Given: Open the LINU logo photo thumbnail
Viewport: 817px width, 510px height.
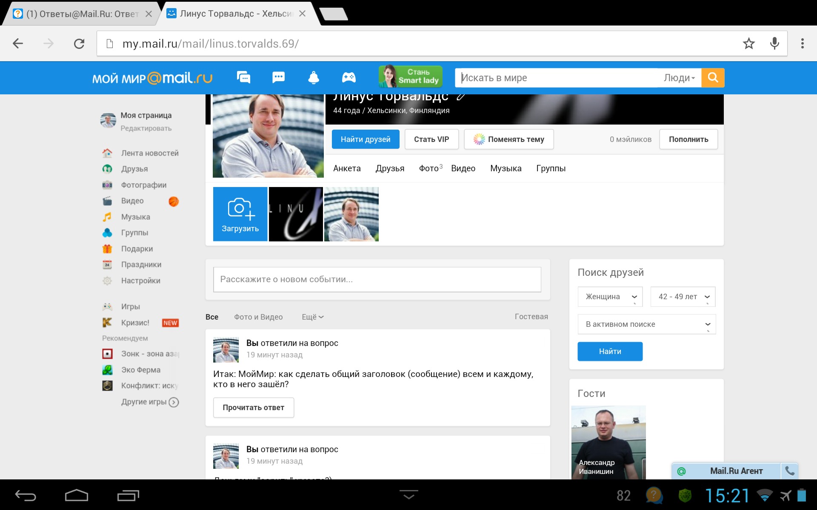Looking at the screenshot, I should click(296, 214).
